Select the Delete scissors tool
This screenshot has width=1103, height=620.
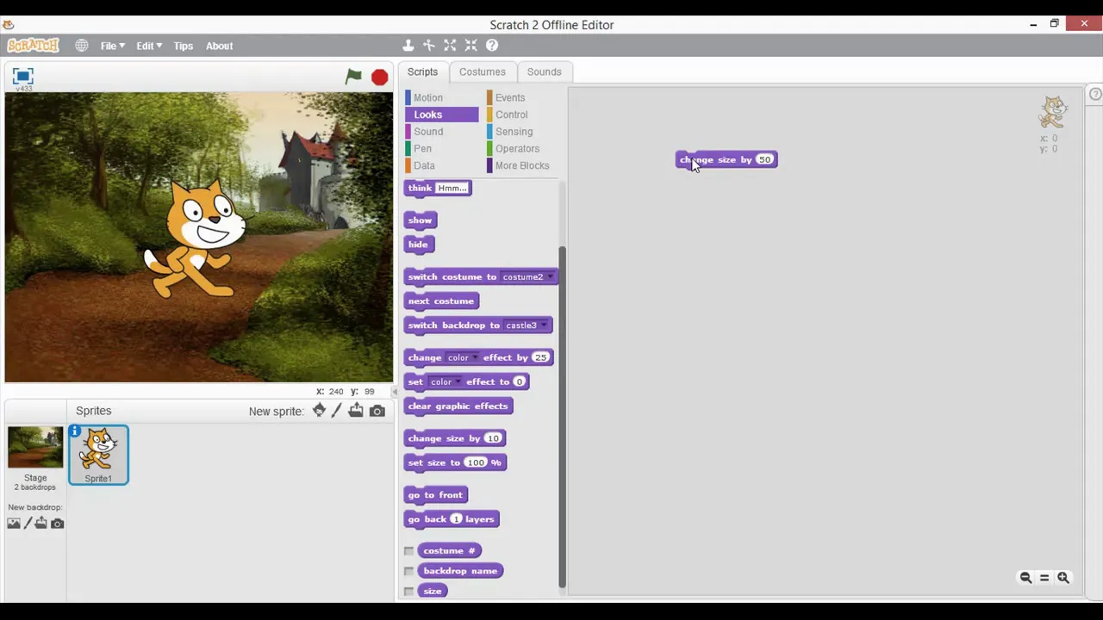click(x=429, y=46)
